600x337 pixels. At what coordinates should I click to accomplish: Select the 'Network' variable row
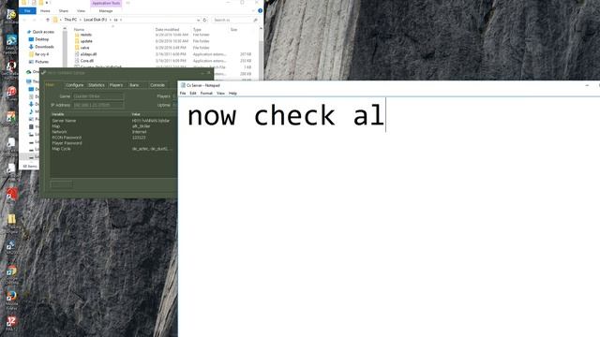(113, 132)
